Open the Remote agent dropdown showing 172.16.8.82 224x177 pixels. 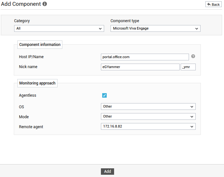[x=148, y=127]
